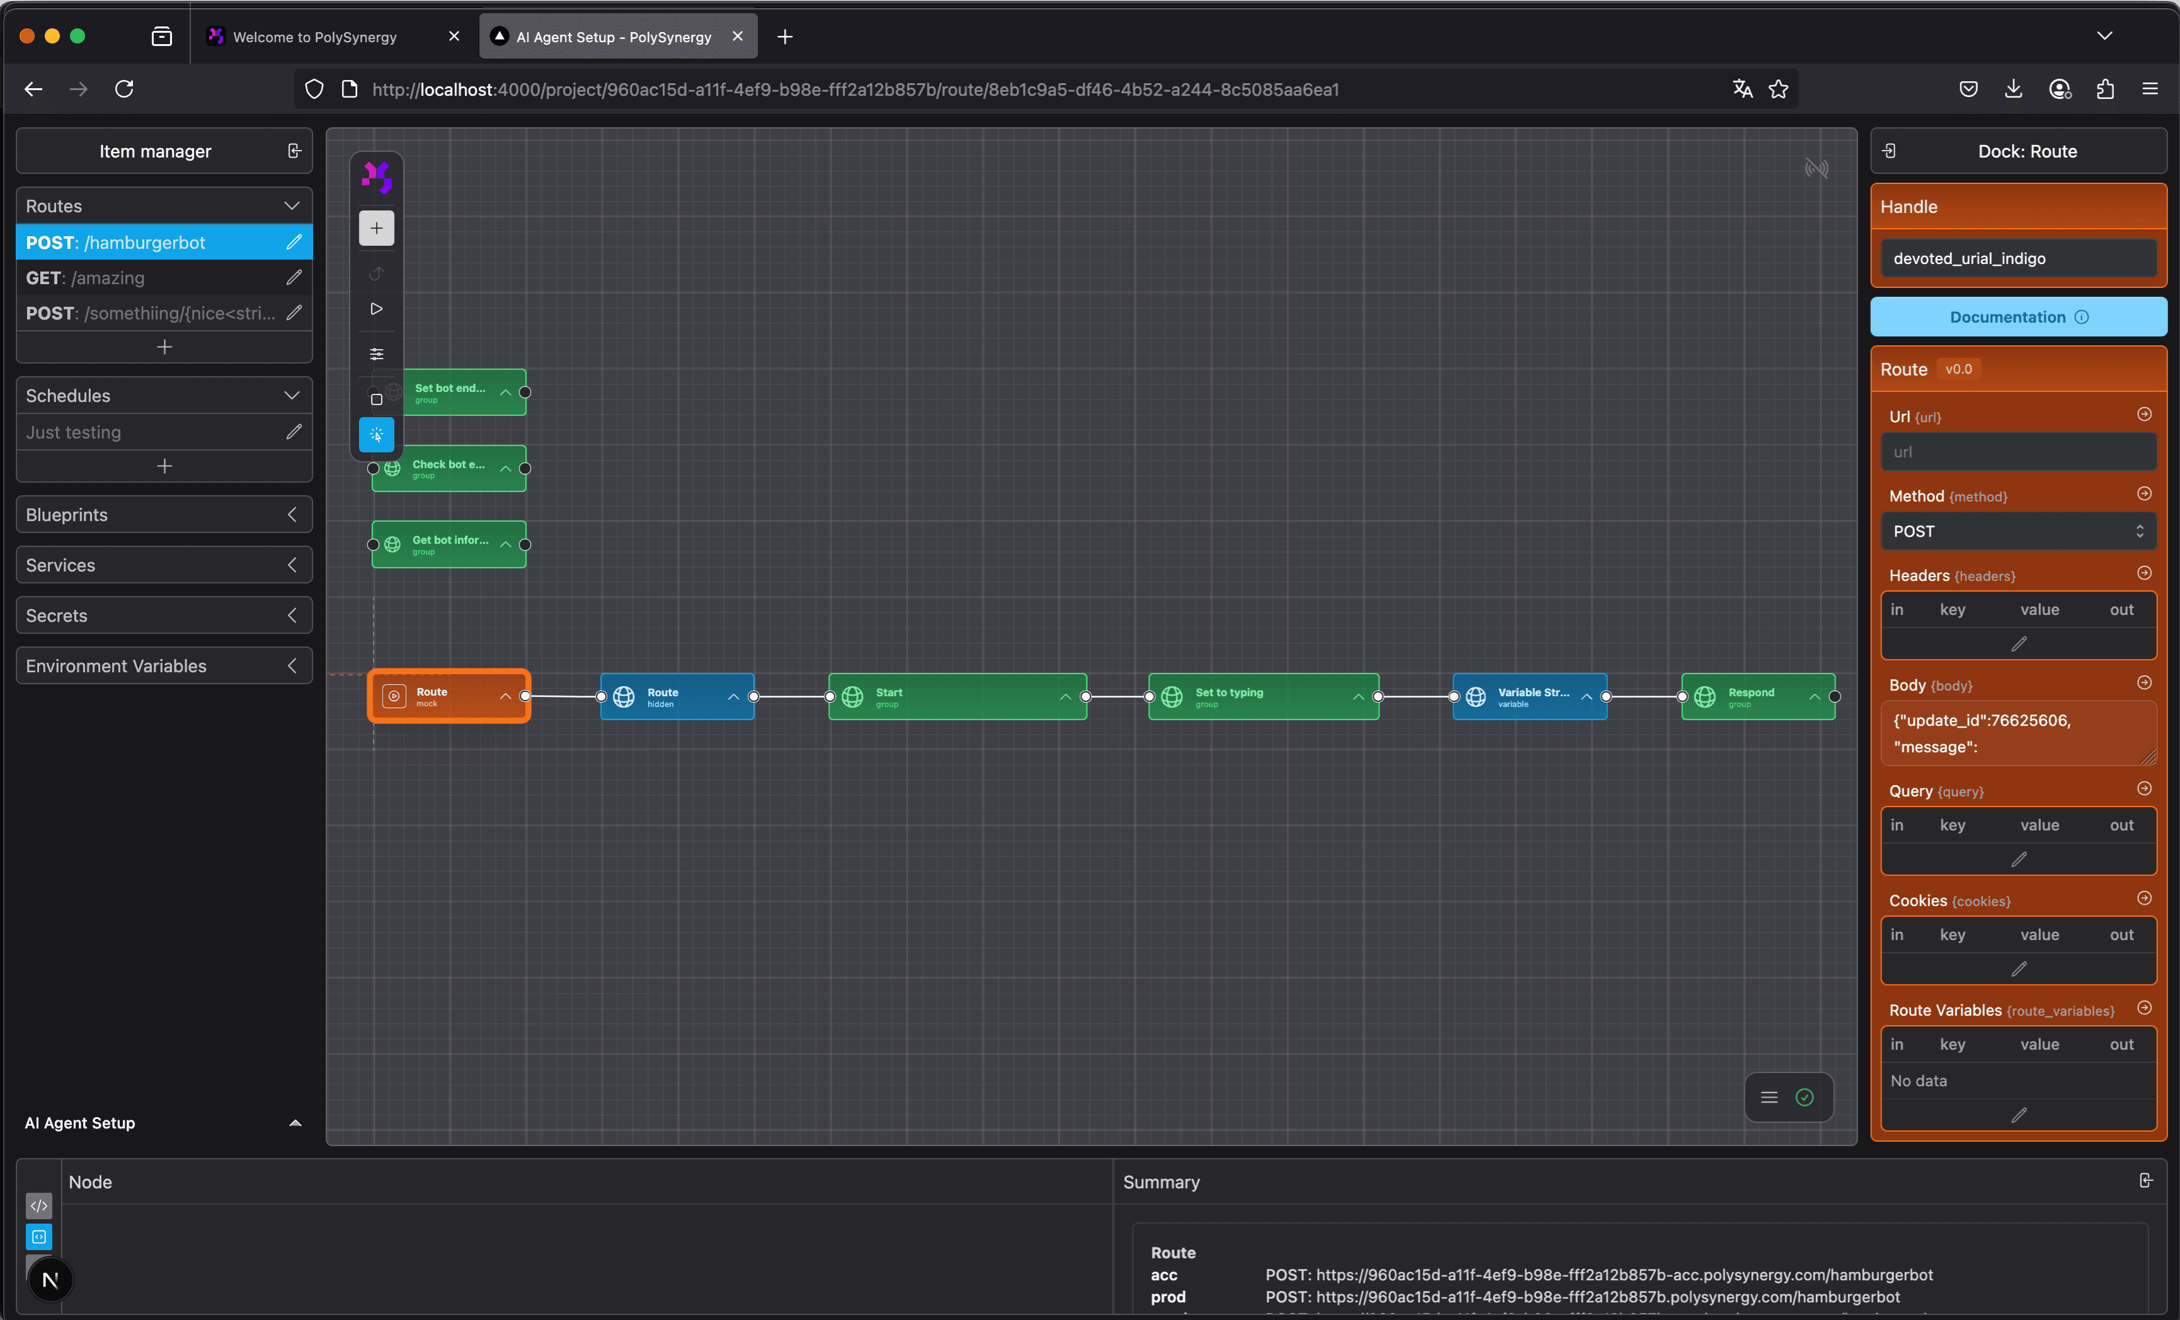2180x1320 pixels.
Task: Toggle the Route Variables output circle icon
Action: coord(2143,1008)
